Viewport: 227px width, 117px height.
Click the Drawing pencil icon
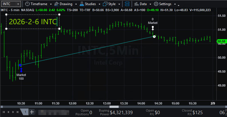56,4
